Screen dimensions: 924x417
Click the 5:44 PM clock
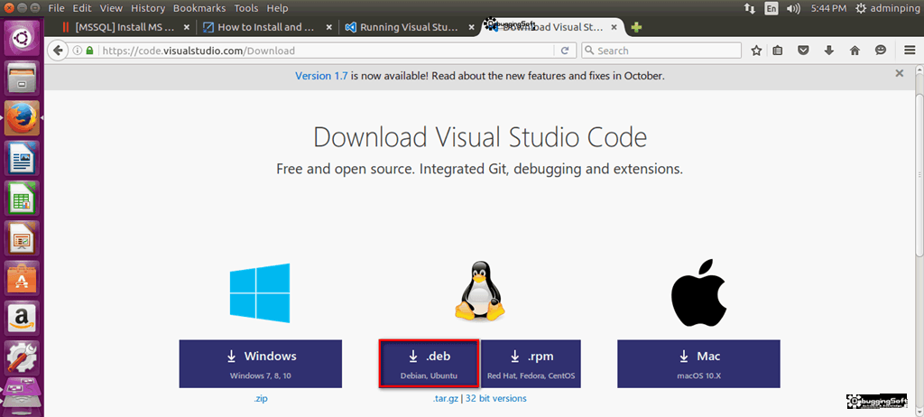click(x=828, y=8)
